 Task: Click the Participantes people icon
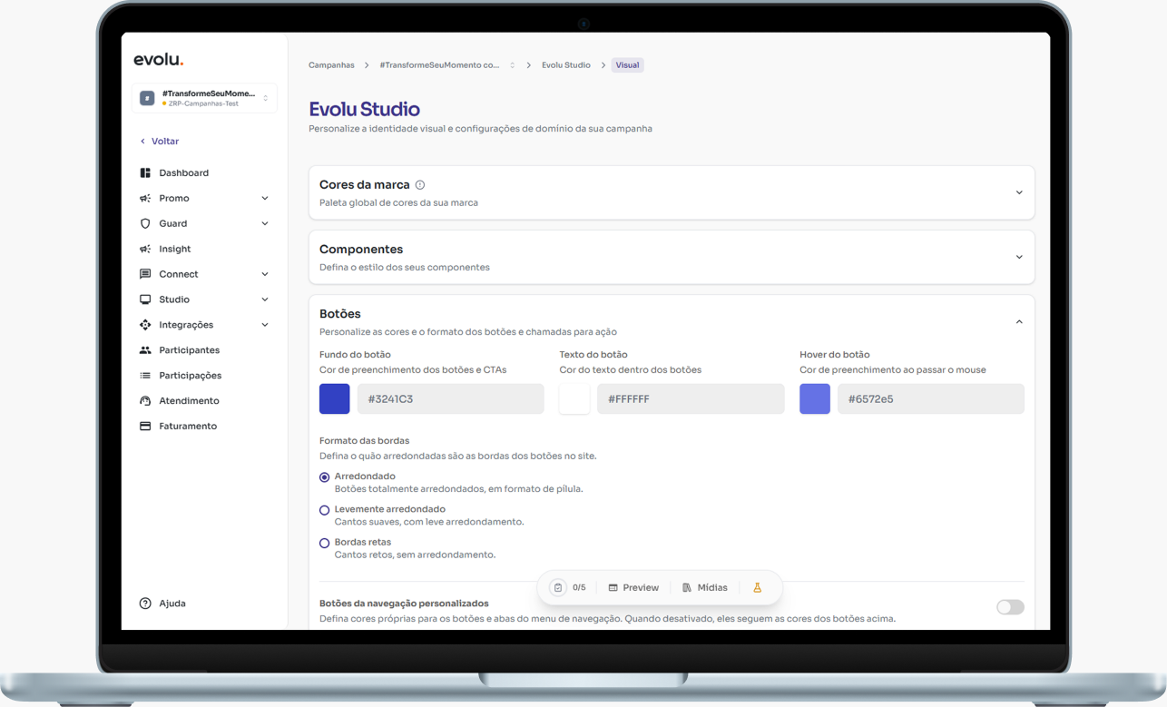[x=145, y=350]
